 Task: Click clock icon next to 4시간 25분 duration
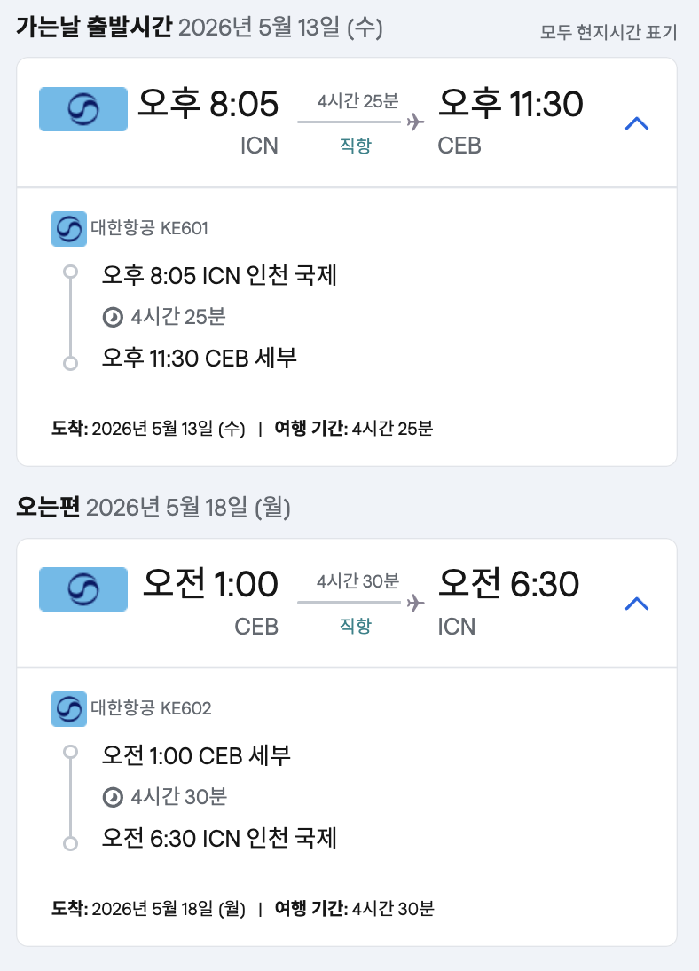pyautogui.click(x=113, y=317)
